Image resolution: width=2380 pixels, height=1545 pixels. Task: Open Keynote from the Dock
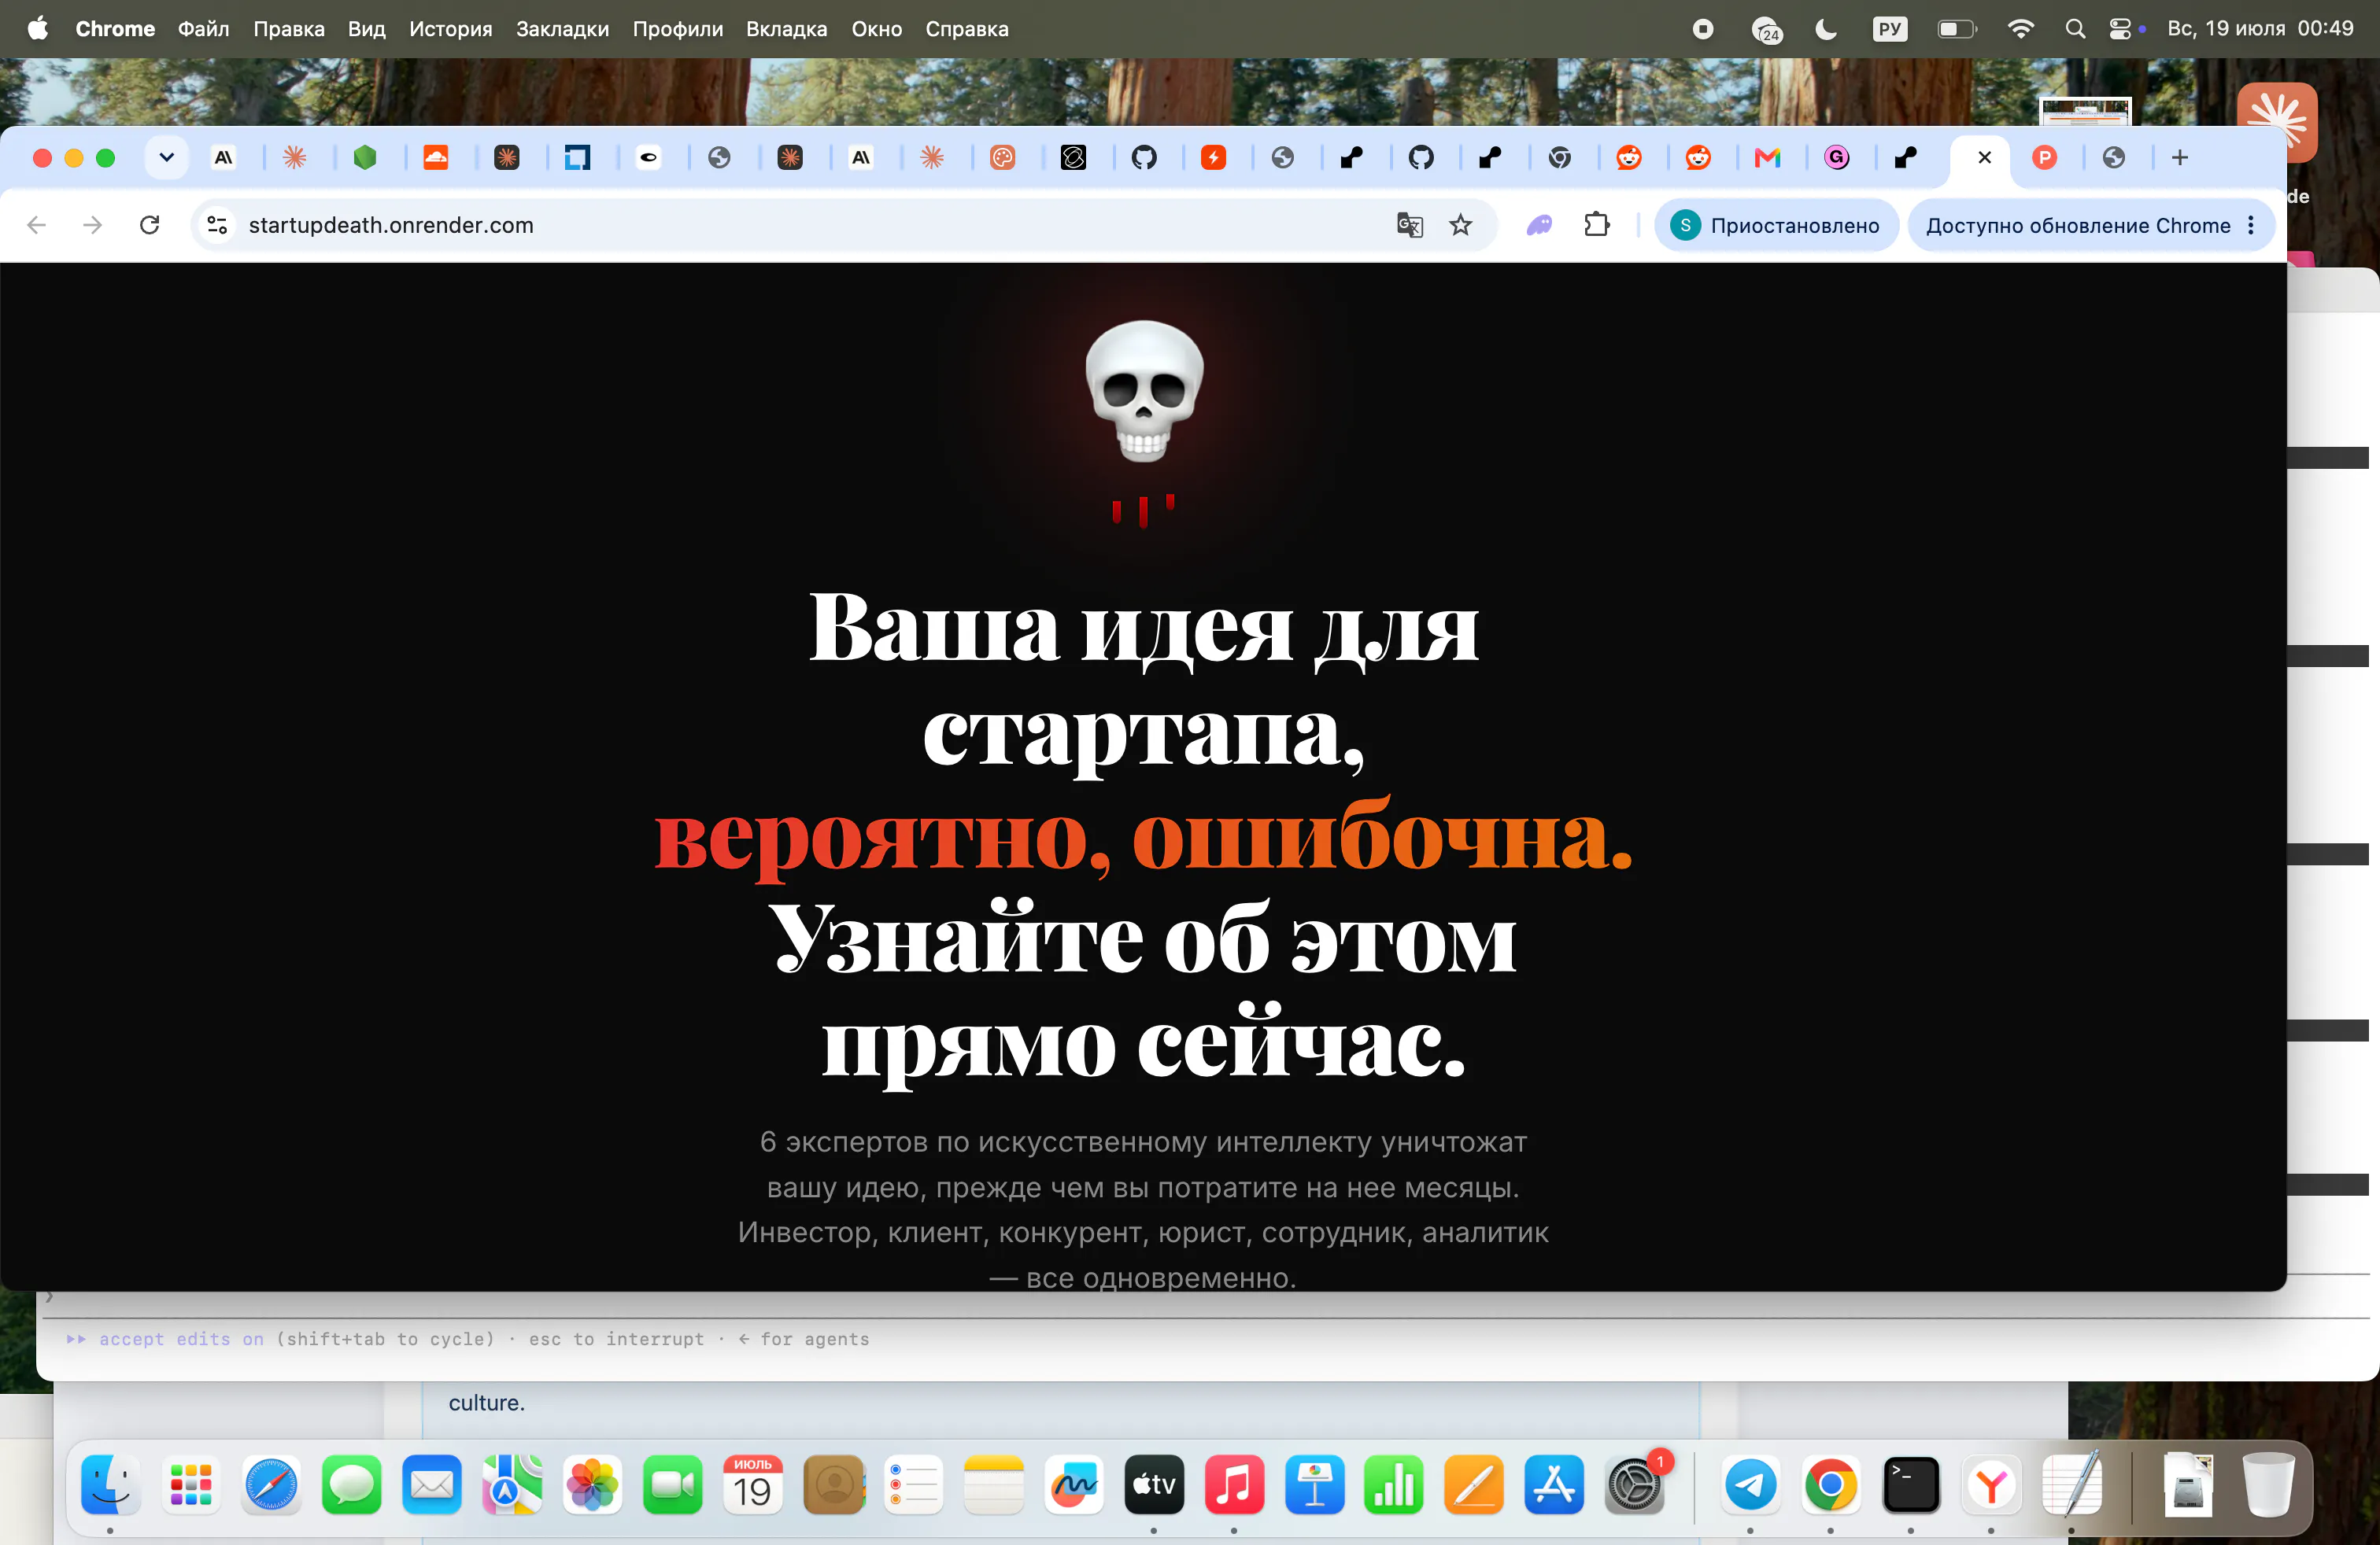point(1314,1484)
